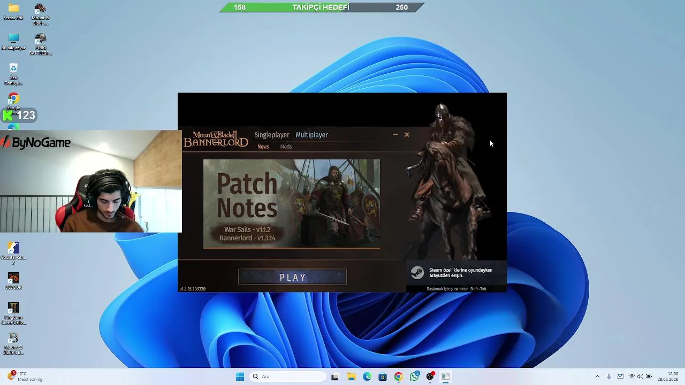Open Task View from the taskbar
Image resolution: width=685 pixels, height=385 pixels.
(x=334, y=376)
